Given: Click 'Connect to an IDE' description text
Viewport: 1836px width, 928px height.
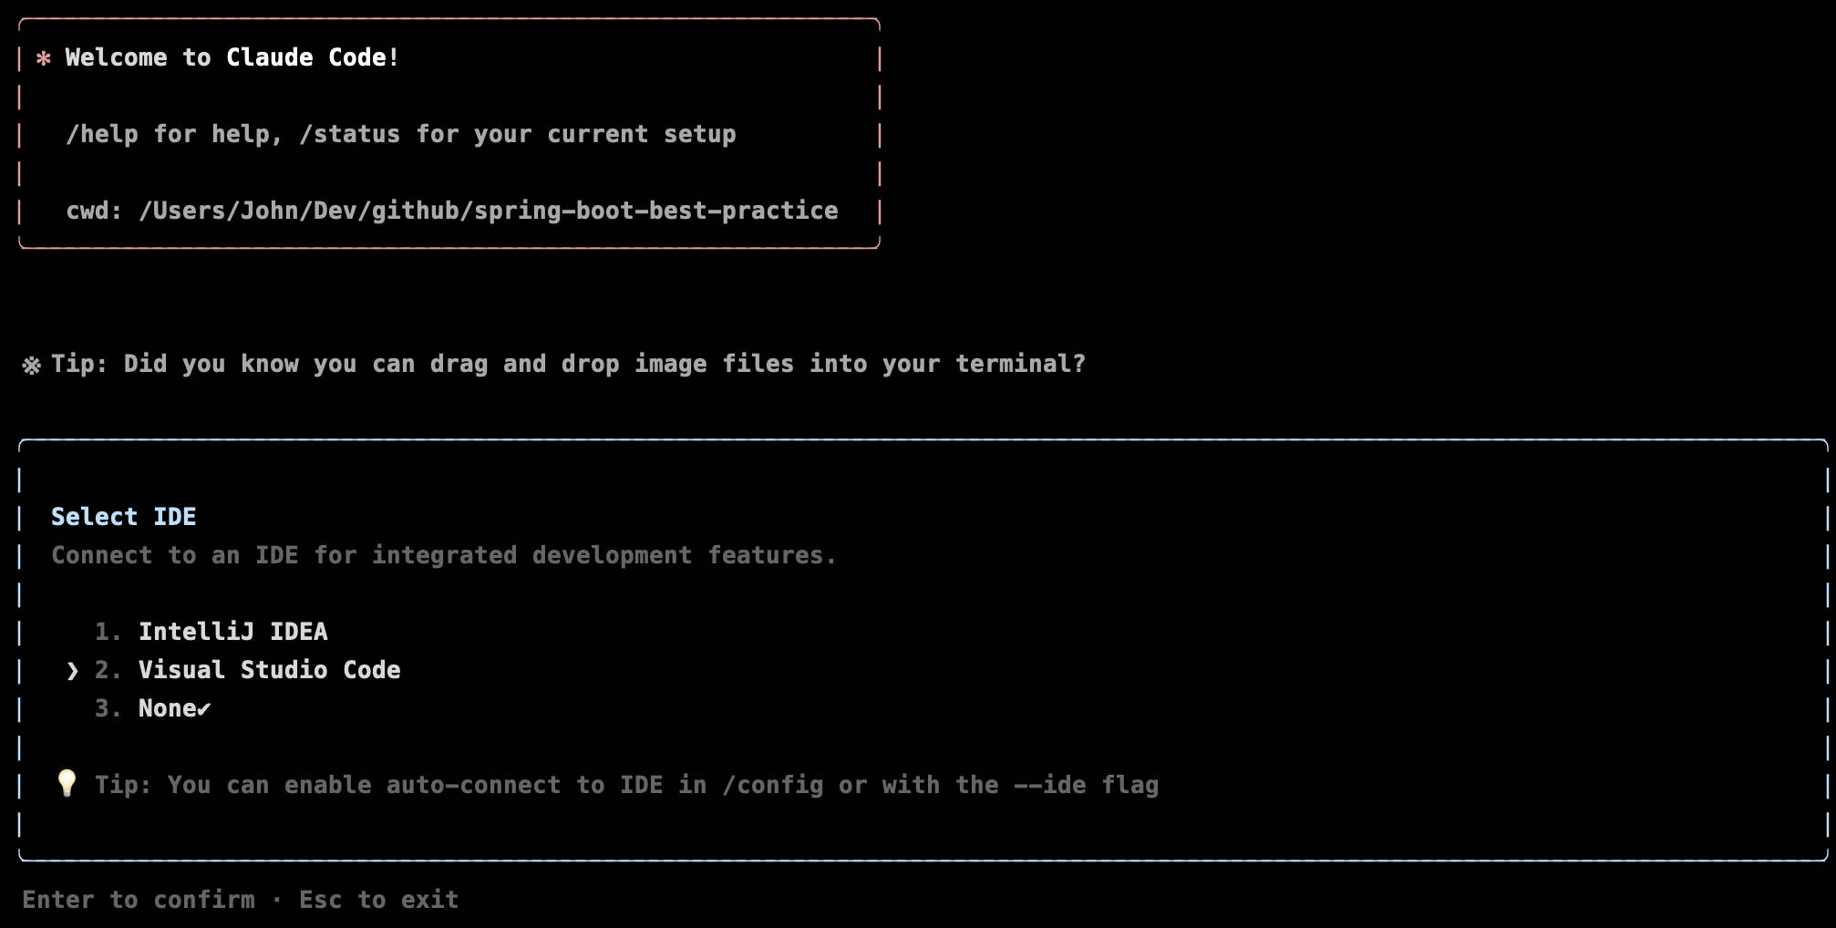Looking at the screenshot, I should 444,555.
